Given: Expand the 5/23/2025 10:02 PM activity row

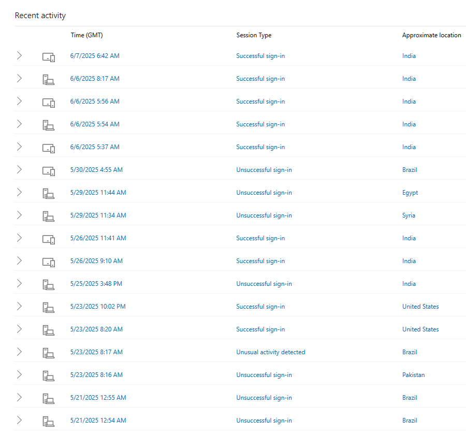Looking at the screenshot, I should [19, 306].
